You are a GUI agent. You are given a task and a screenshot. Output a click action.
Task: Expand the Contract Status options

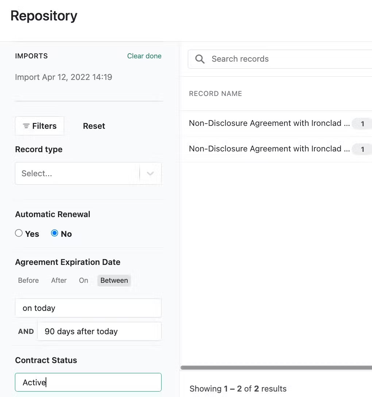88,382
